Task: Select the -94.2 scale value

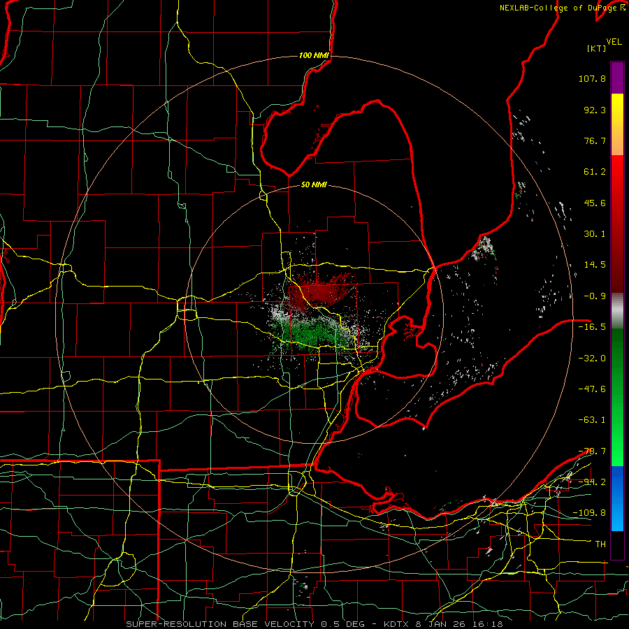Action: pyautogui.click(x=592, y=482)
